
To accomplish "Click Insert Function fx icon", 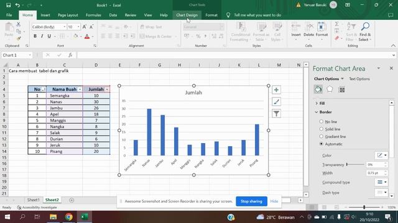I will click(x=70, y=55).
